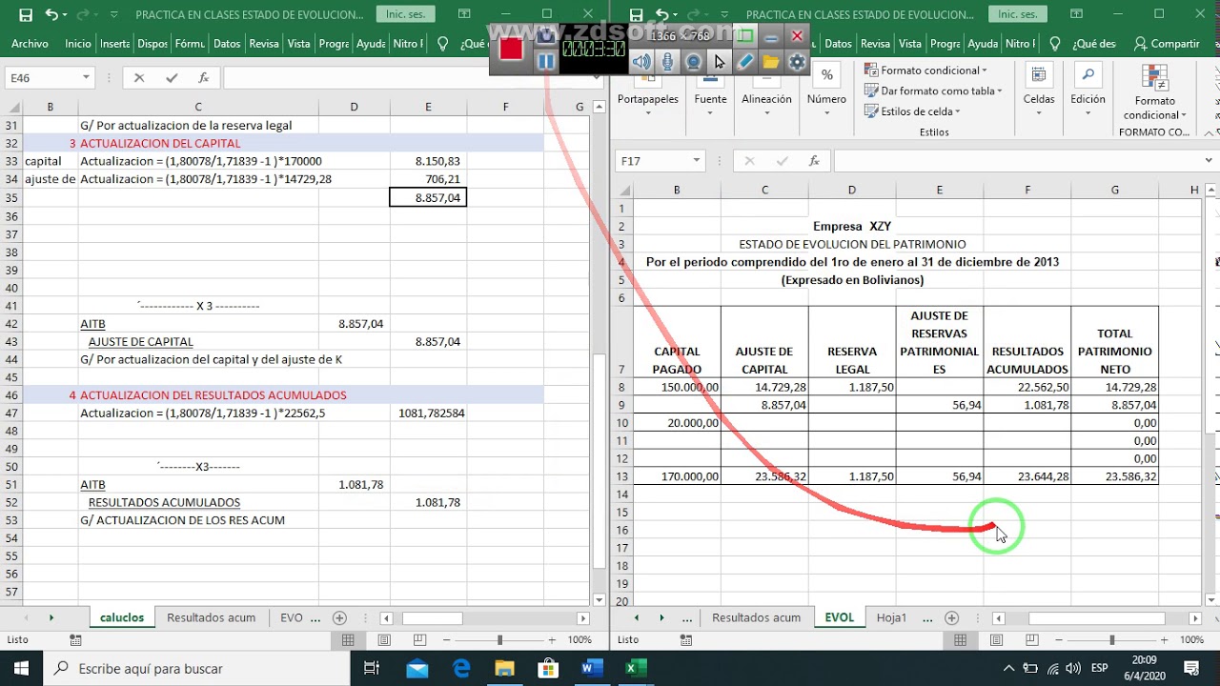Click the large Formato condicional button on far right

[x=1154, y=93]
